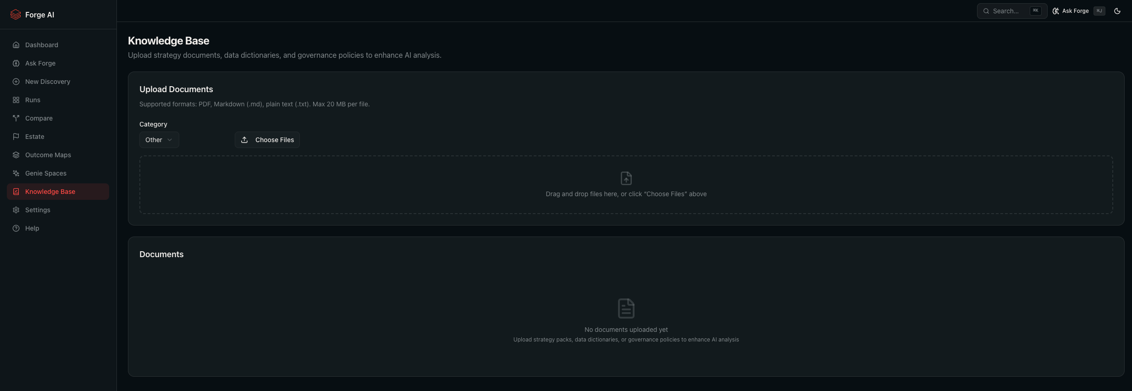Expand the Category dropdown chevron arrow
This screenshot has height=391, width=1132.
pos(170,140)
